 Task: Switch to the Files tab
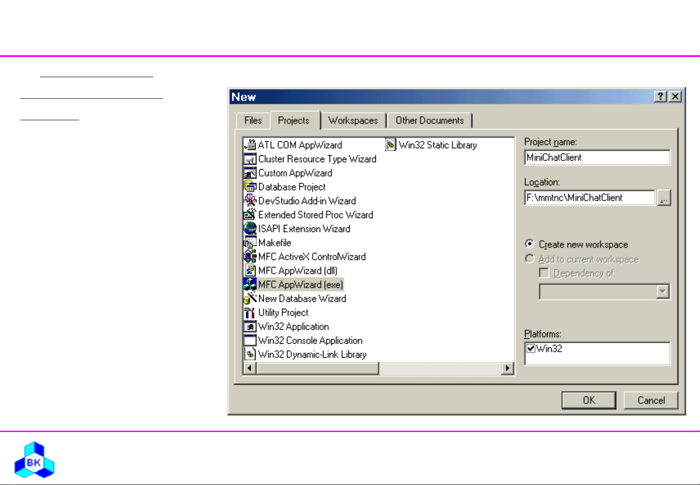tap(253, 120)
